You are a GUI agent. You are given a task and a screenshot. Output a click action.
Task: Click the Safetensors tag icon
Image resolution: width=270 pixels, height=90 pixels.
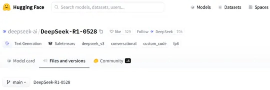(50, 44)
